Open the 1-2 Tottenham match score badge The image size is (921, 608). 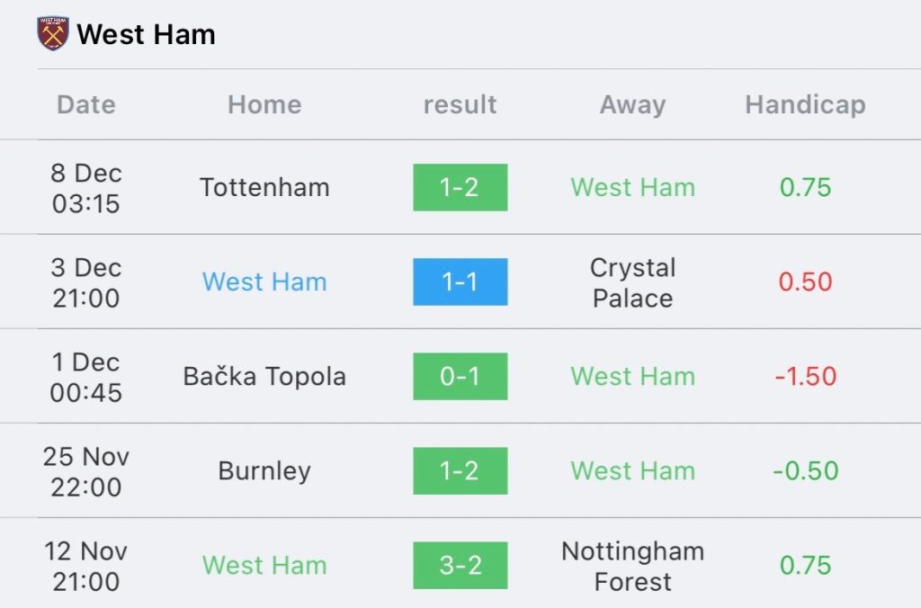click(x=460, y=187)
